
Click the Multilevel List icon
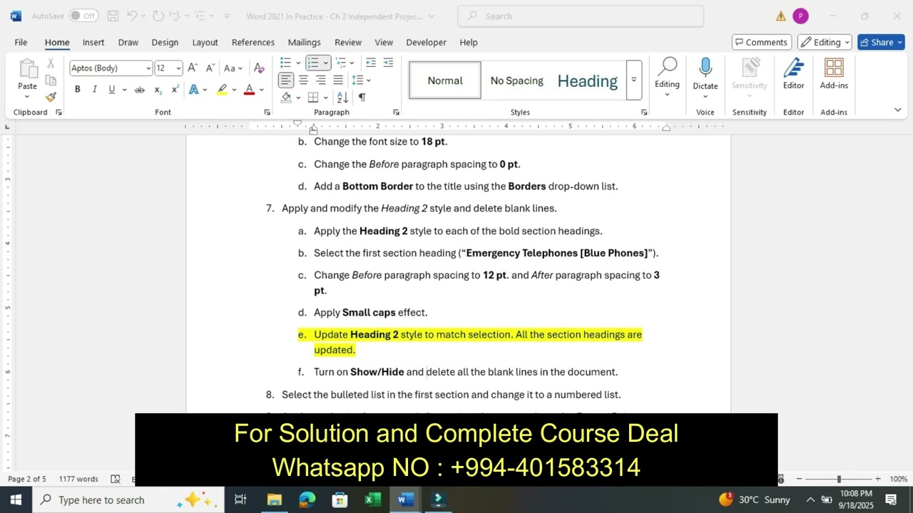click(341, 63)
